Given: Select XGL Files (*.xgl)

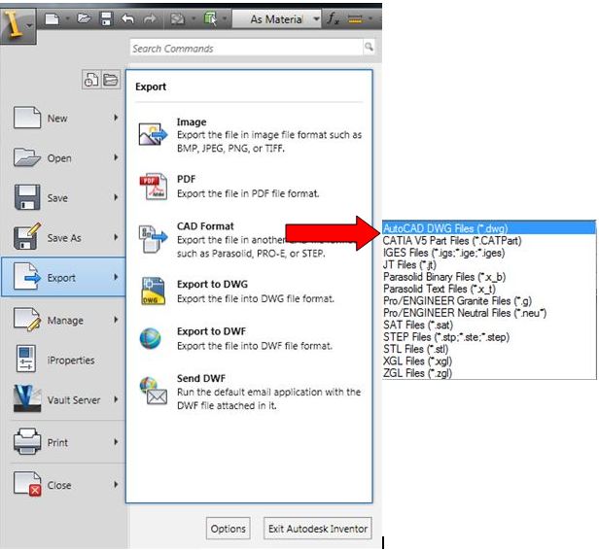Looking at the screenshot, I should coord(489,361).
